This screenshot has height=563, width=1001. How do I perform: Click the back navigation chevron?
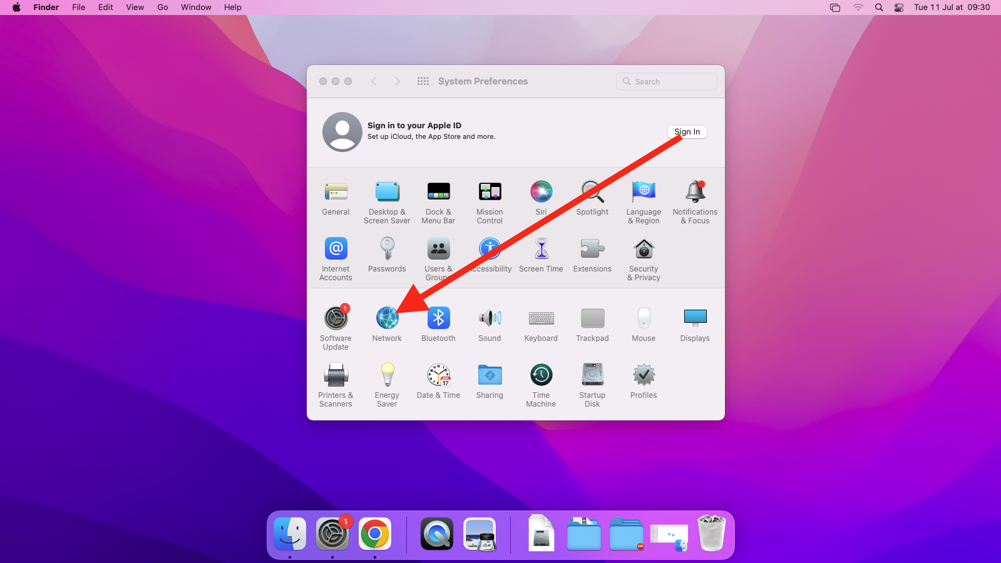pyautogui.click(x=374, y=81)
